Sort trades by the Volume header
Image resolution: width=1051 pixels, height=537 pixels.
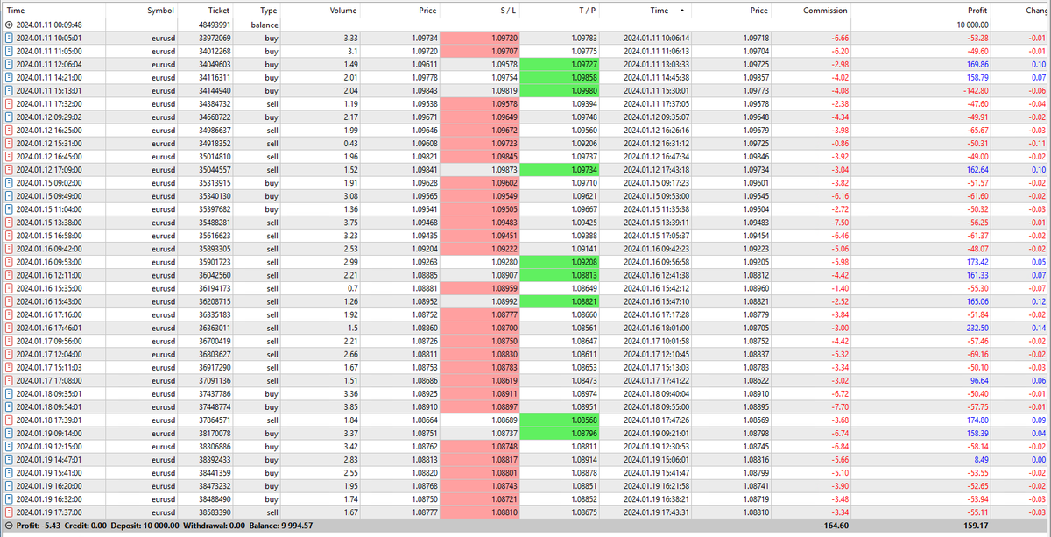[x=343, y=11]
